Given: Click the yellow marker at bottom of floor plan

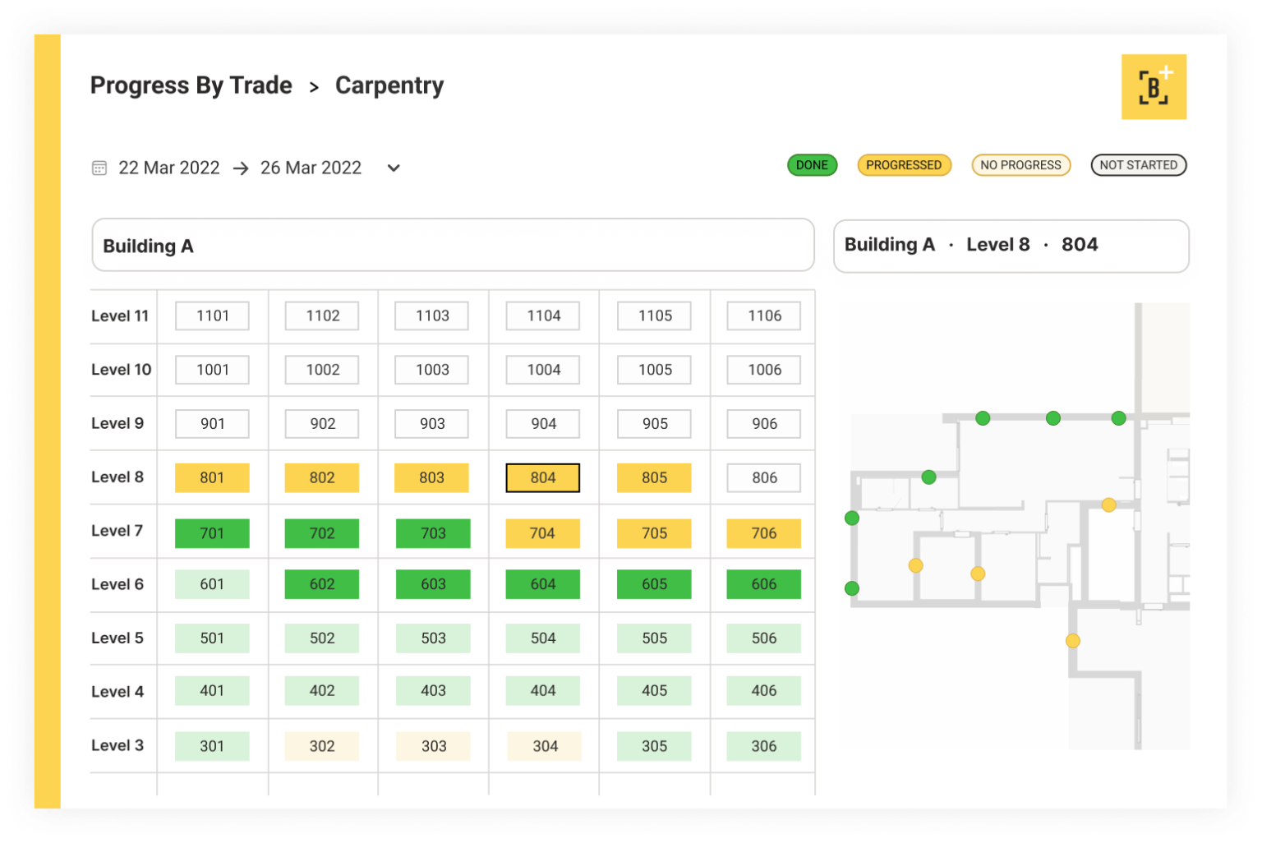Looking at the screenshot, I should point(1072,639).
